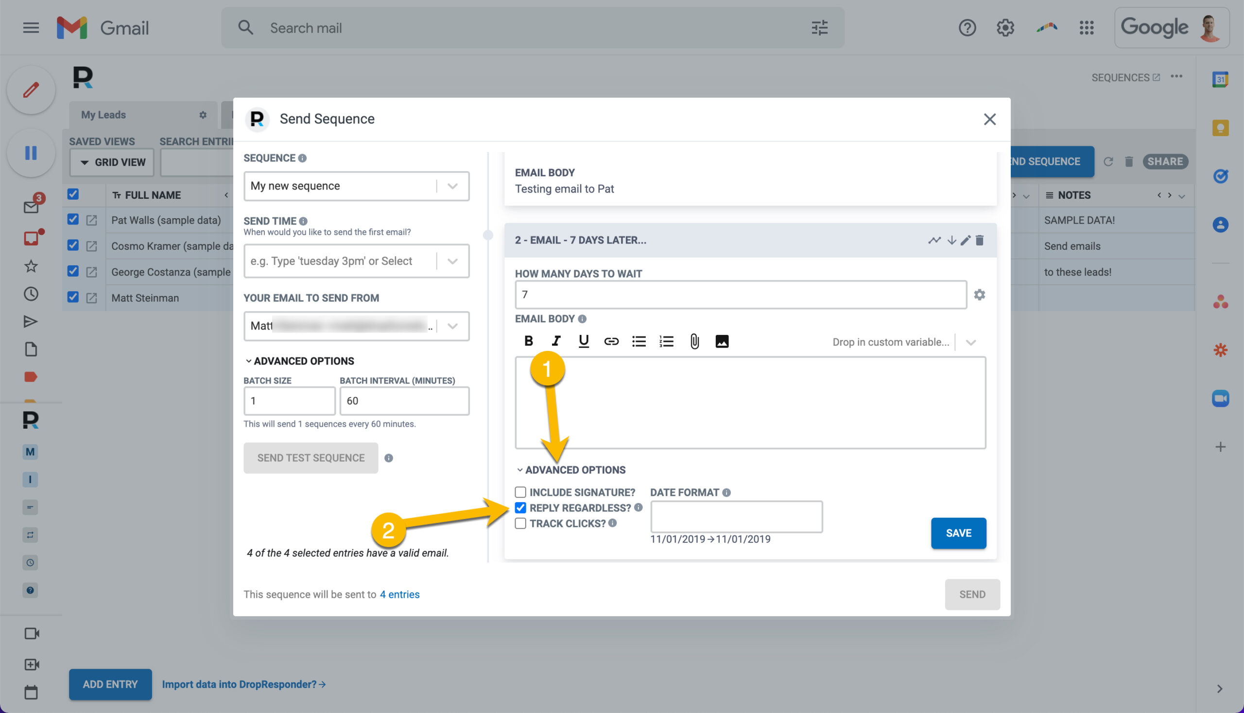Image resolution: width=1244 pixels, height=713 pixels.
Task: Toggle italic formatting in email body
Action: (x=555, y=341)
